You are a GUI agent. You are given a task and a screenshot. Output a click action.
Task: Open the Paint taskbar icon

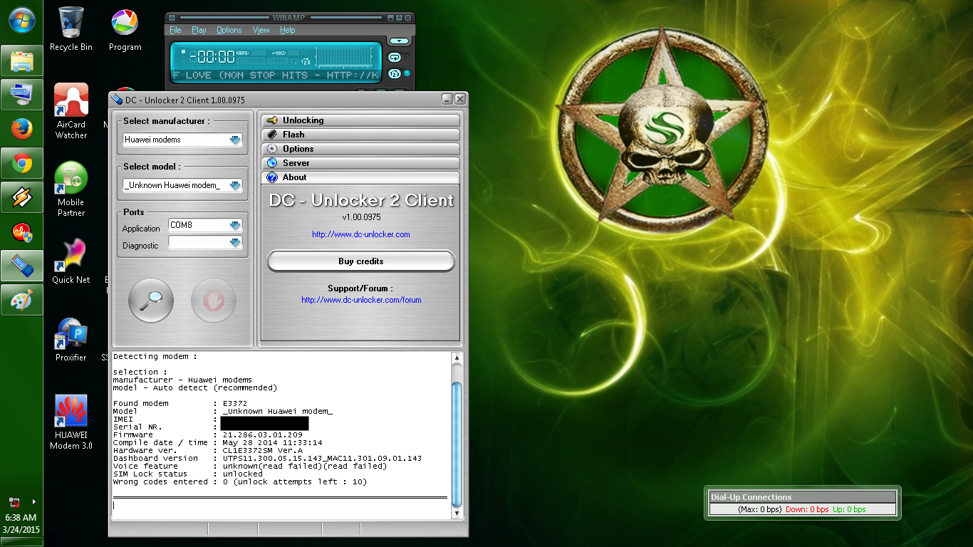click(21, 300)
